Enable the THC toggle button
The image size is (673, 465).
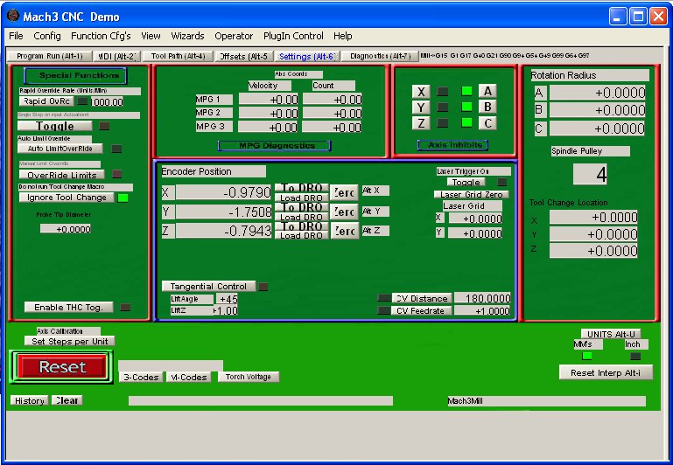pos(69,308)
